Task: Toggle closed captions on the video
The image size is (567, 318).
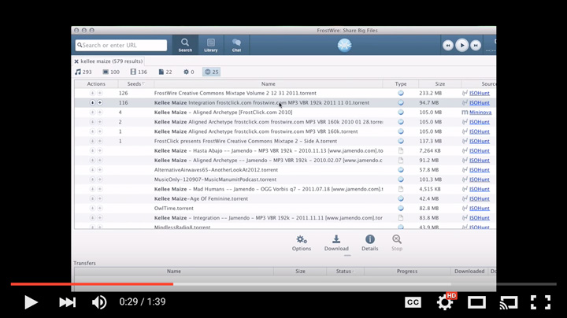Action: 413,302
